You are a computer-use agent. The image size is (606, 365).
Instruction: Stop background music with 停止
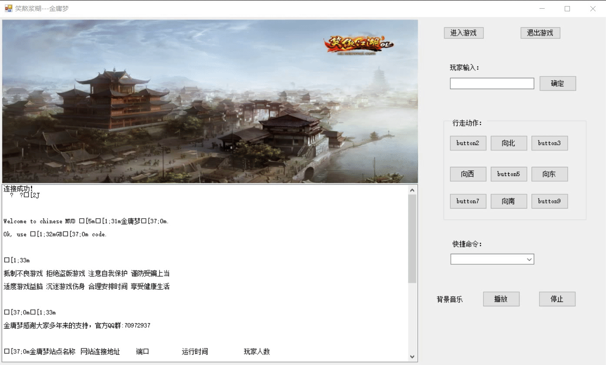(557, 299)
